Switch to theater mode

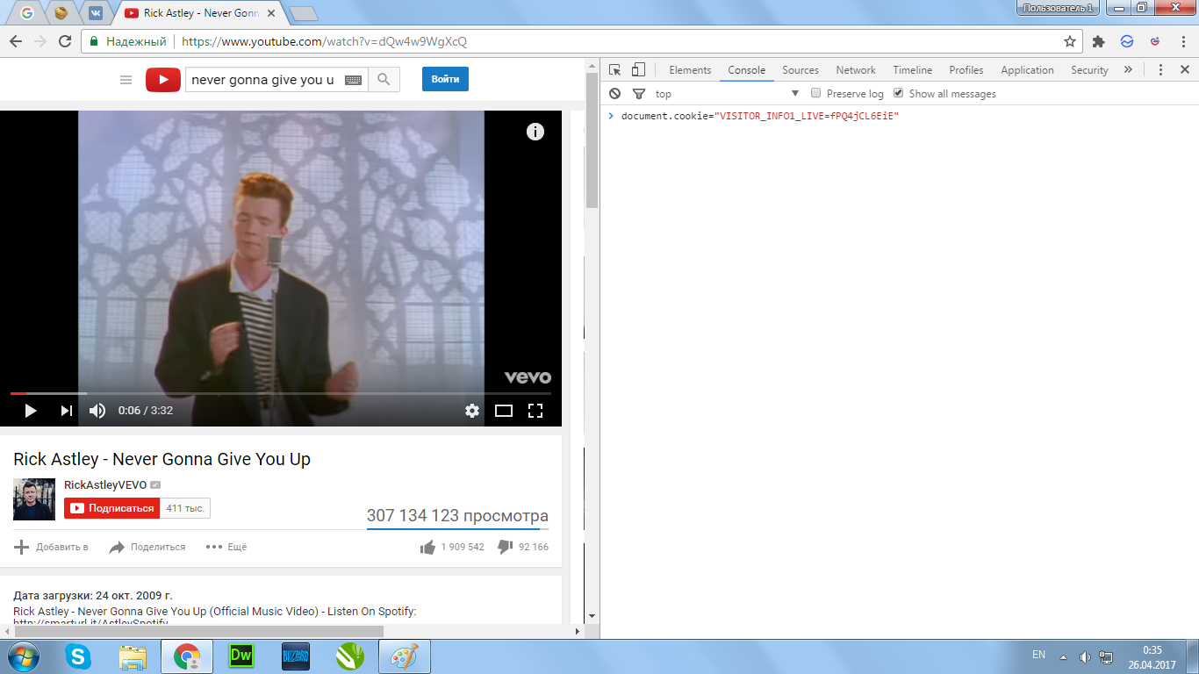pos(504,411)
